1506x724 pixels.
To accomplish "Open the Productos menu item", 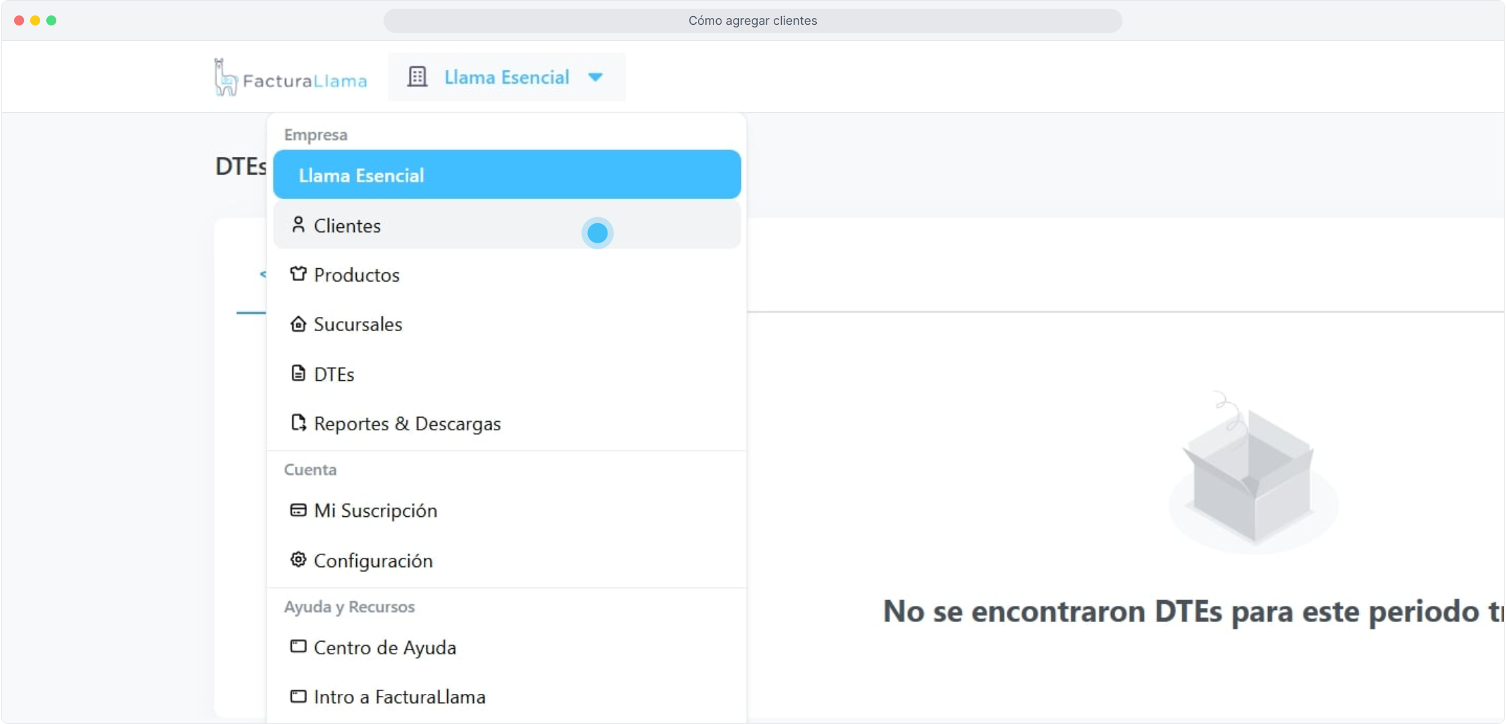I will click(x=356, y=275).
